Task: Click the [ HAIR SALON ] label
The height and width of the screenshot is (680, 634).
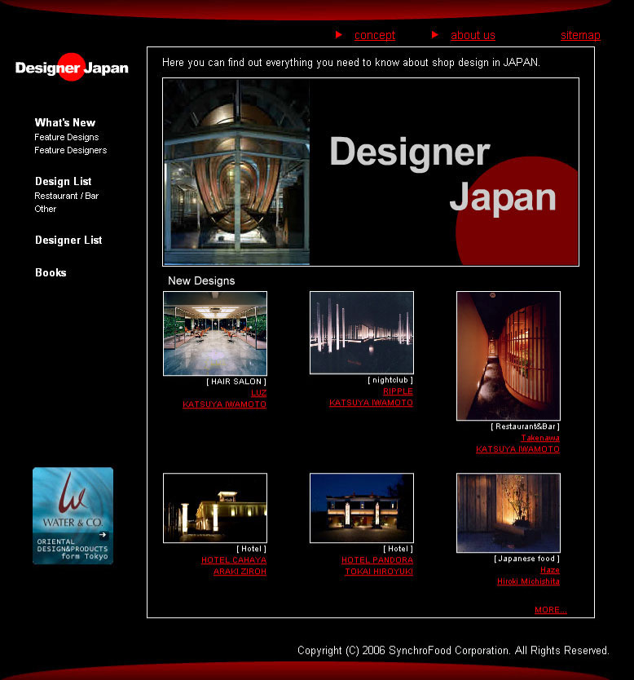Action: pos(236,382)
